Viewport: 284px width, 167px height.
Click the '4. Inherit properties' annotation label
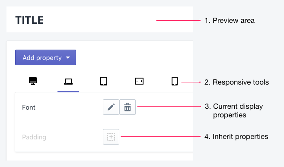coord(236,137)
